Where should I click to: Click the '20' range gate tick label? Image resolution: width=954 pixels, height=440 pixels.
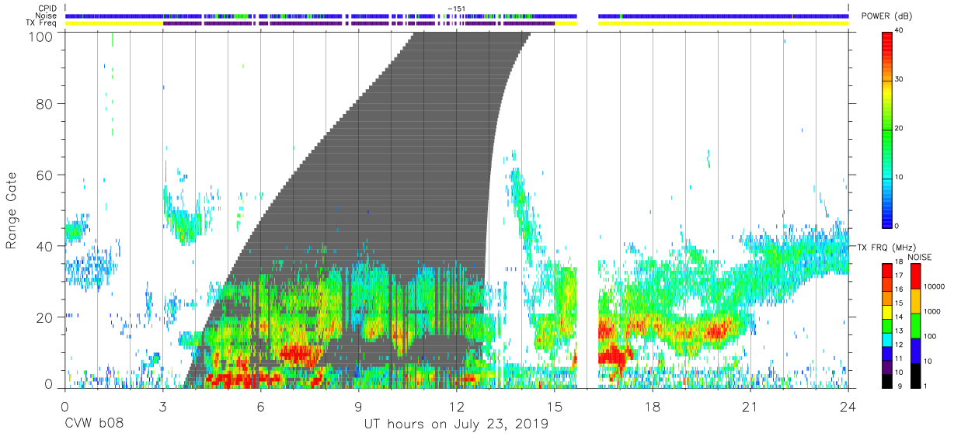pos(44,317)
